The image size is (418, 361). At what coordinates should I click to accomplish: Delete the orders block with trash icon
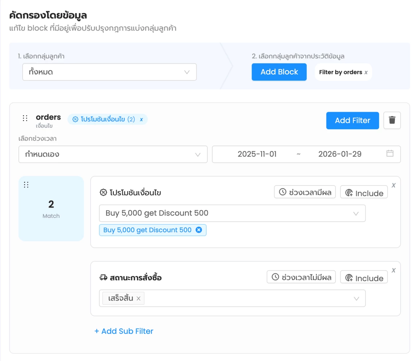click(x=392, y=120)
